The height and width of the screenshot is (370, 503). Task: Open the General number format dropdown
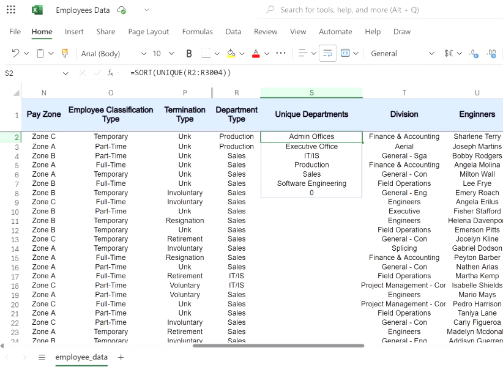pos(431,54)
